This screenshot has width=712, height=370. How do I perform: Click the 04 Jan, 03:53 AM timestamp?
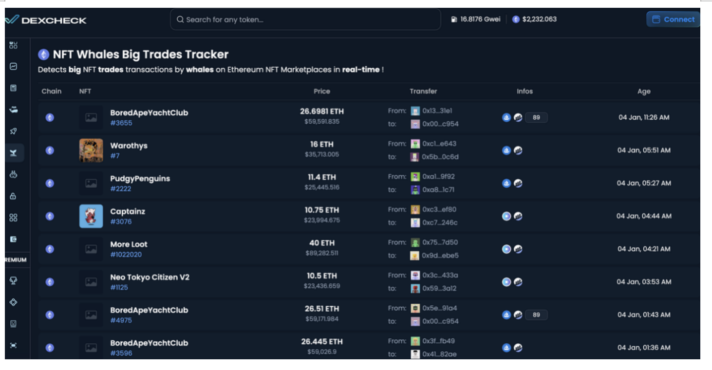(x=644, y=282)
